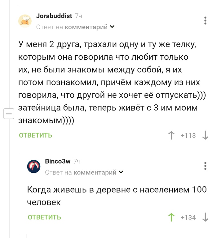Upvote Jorabuddist's comment with +113 rating
Image resolution: width=217 pixels, height=238 pixels.
click(x=171, y=135)
